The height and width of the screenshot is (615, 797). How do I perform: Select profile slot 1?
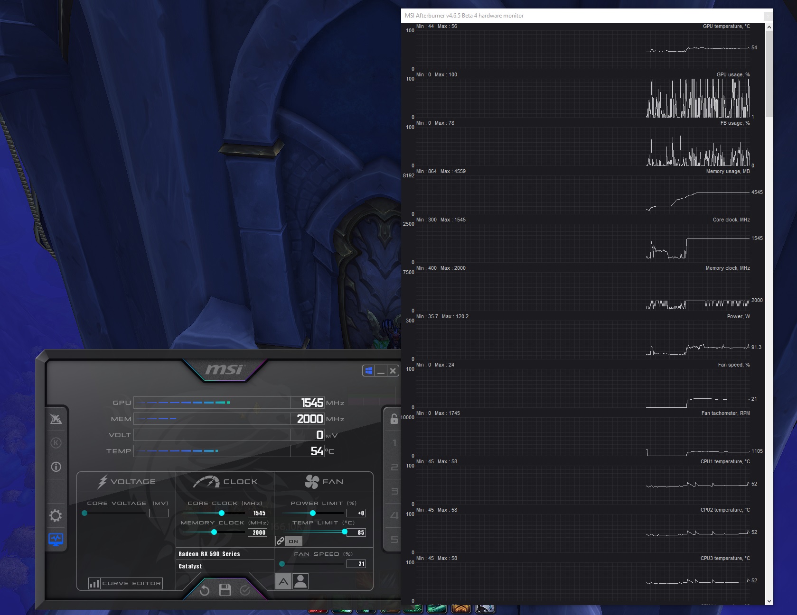click(394, 443)
